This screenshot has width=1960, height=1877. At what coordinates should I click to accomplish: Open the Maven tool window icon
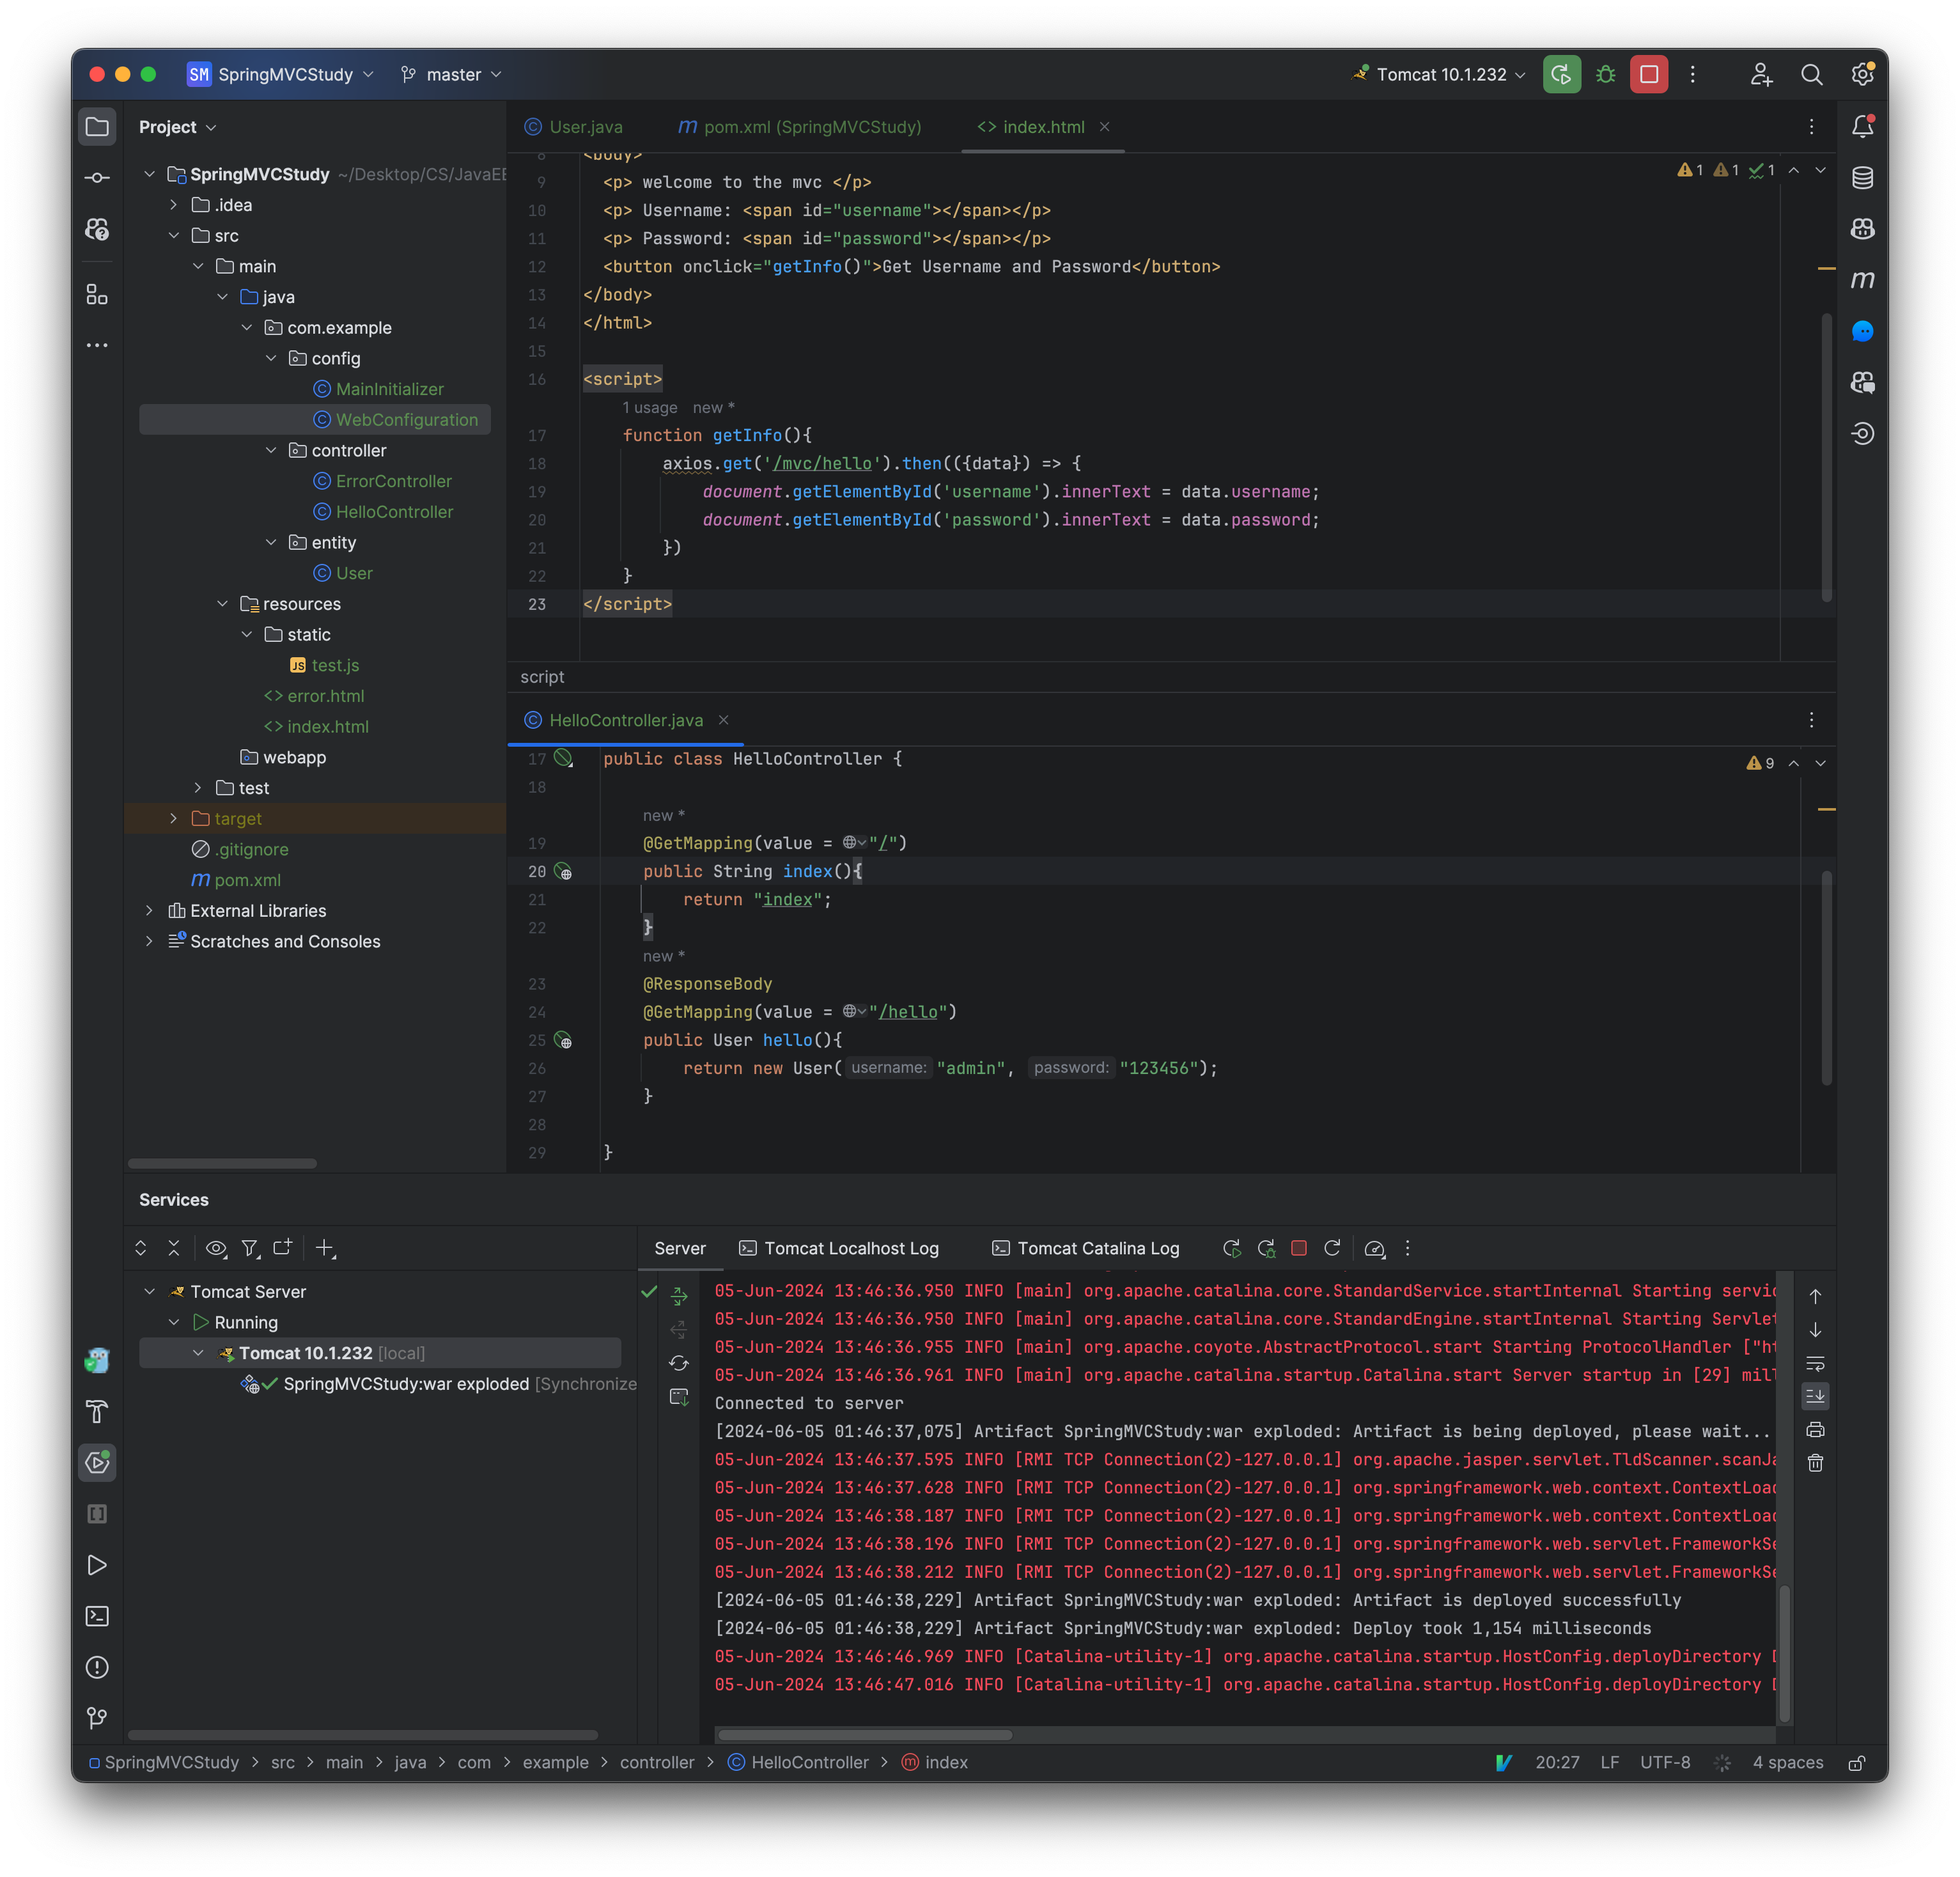[1863, 280]
